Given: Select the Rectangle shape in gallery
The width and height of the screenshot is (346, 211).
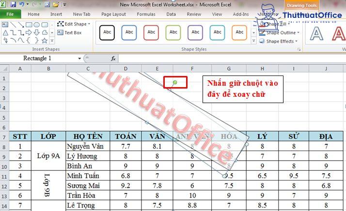Looking at the screenshot, I should click(29, 25).
